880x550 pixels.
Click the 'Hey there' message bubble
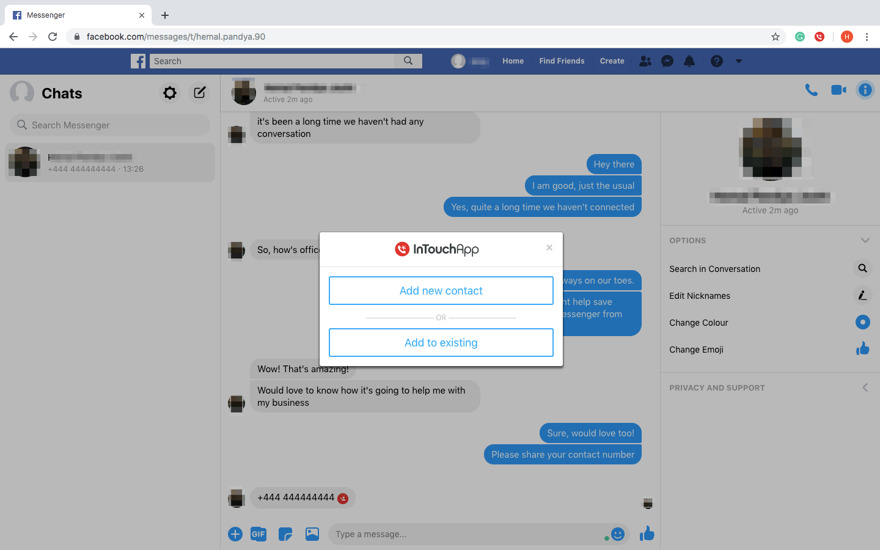[614, 164]
